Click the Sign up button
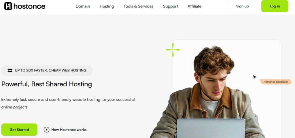 click(242, 6)
